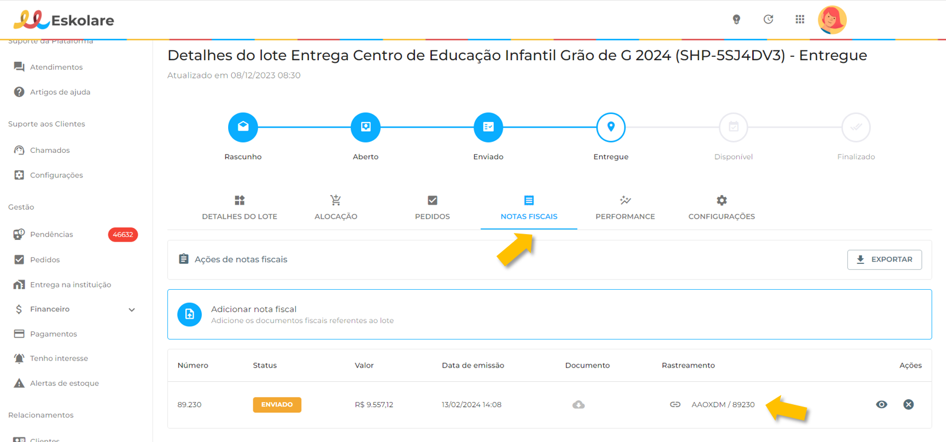Click the Finalizado step circle
946x442 pixels.
click(x=856, y=127)
